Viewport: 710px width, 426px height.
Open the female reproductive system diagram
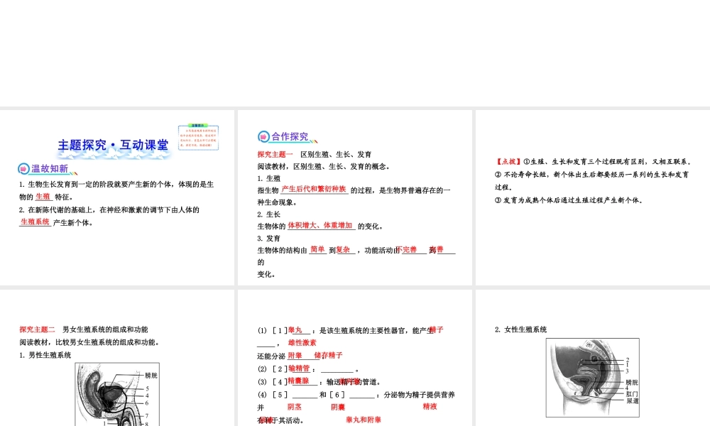593,378
